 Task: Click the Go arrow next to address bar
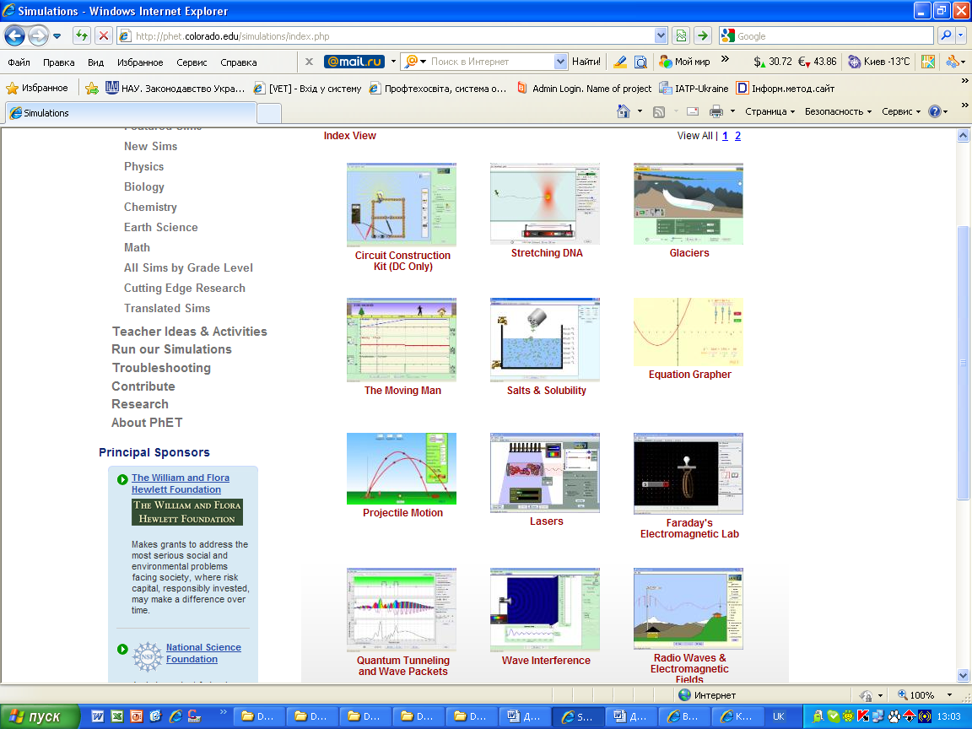(x=702, y=36)
